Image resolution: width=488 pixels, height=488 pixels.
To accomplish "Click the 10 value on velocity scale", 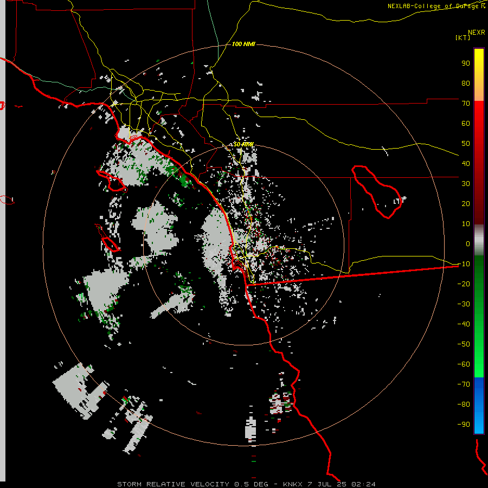I will pos(466,224).
